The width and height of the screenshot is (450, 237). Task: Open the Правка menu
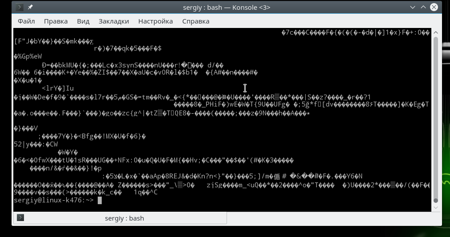pos(56,21)
